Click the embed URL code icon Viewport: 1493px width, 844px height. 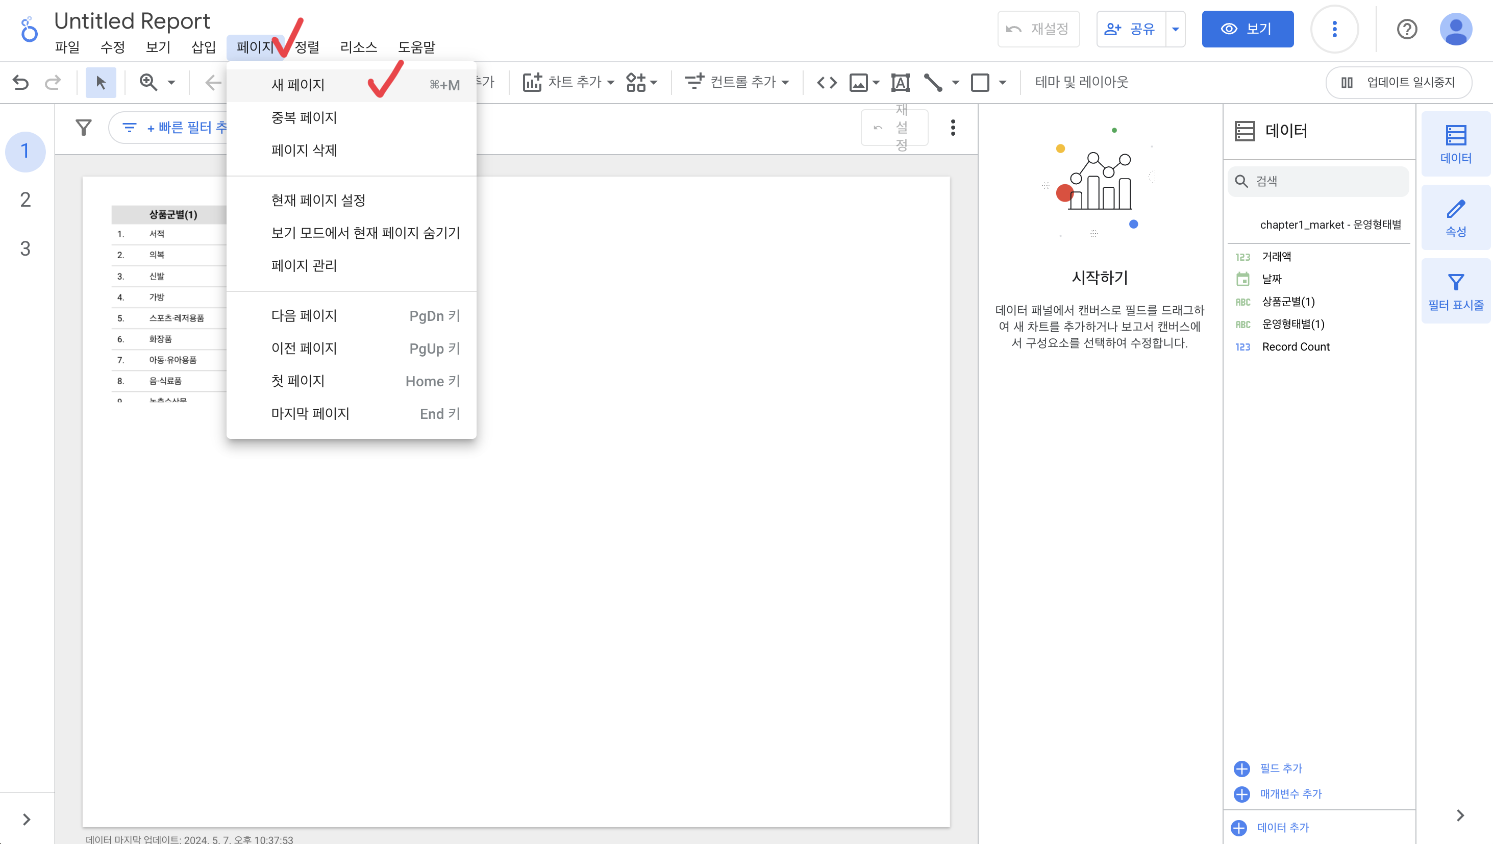pos(827,82)
